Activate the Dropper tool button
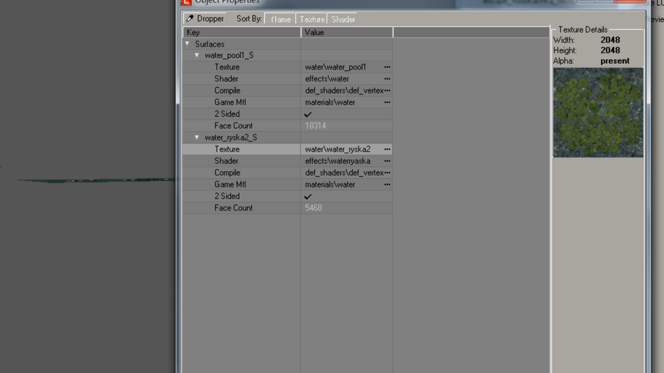Screen dimensions: 664x373 pyautogui.click(x=205, y=19)
